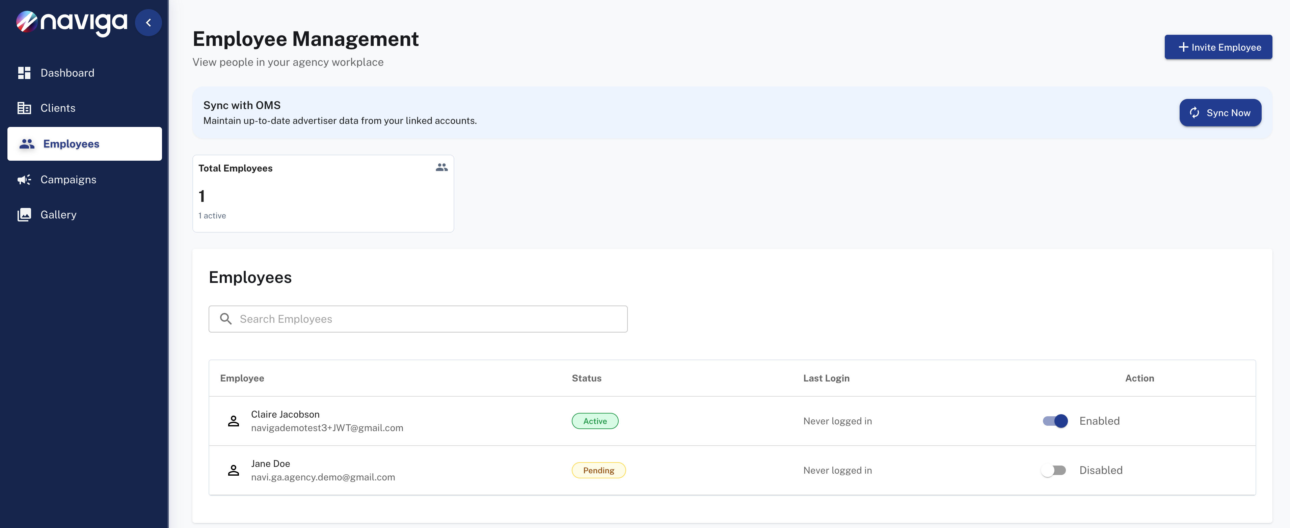The image size is (1290, 528).
Task: Click the Pending status badge
Action: pos(598,470)
